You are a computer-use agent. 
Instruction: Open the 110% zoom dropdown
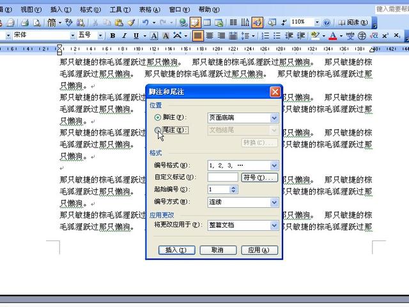[317, 23]
